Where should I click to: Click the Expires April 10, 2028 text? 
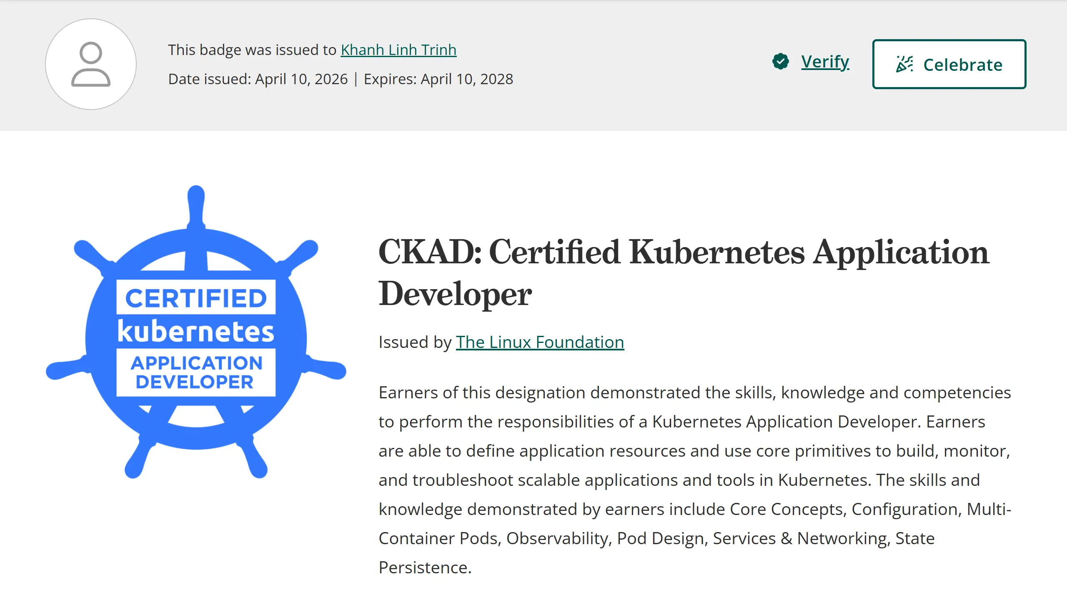click(438, 79)
